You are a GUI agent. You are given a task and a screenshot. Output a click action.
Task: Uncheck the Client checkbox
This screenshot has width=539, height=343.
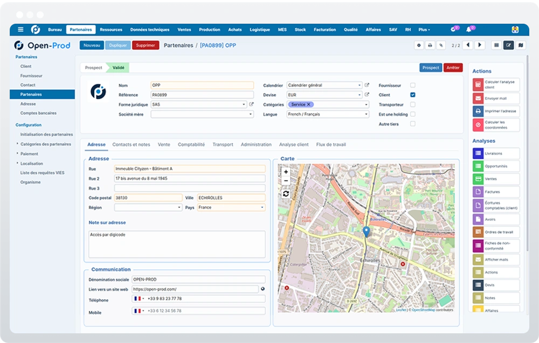pyautogui.click(x=413, y=95)
